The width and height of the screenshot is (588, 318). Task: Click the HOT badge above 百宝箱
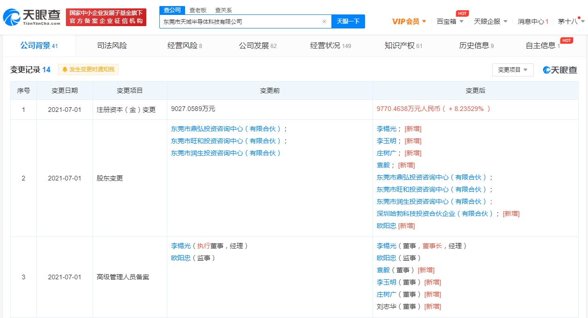[x=462, y=14]
